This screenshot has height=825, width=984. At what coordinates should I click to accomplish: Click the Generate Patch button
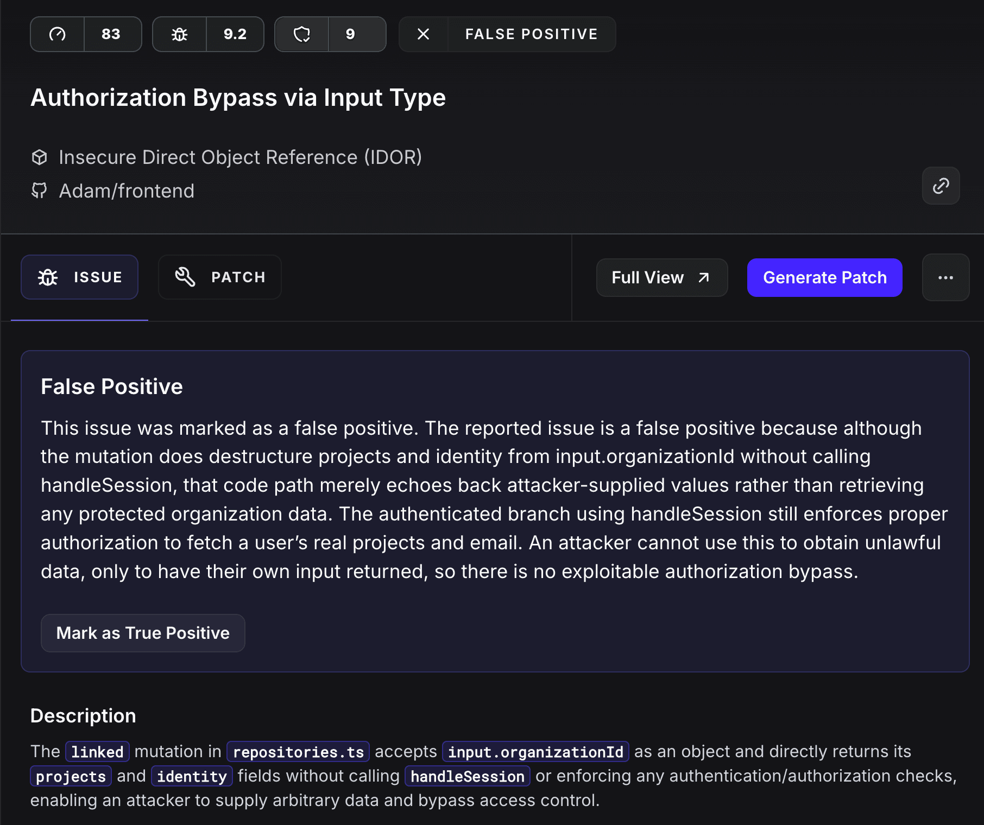[824, 277]
